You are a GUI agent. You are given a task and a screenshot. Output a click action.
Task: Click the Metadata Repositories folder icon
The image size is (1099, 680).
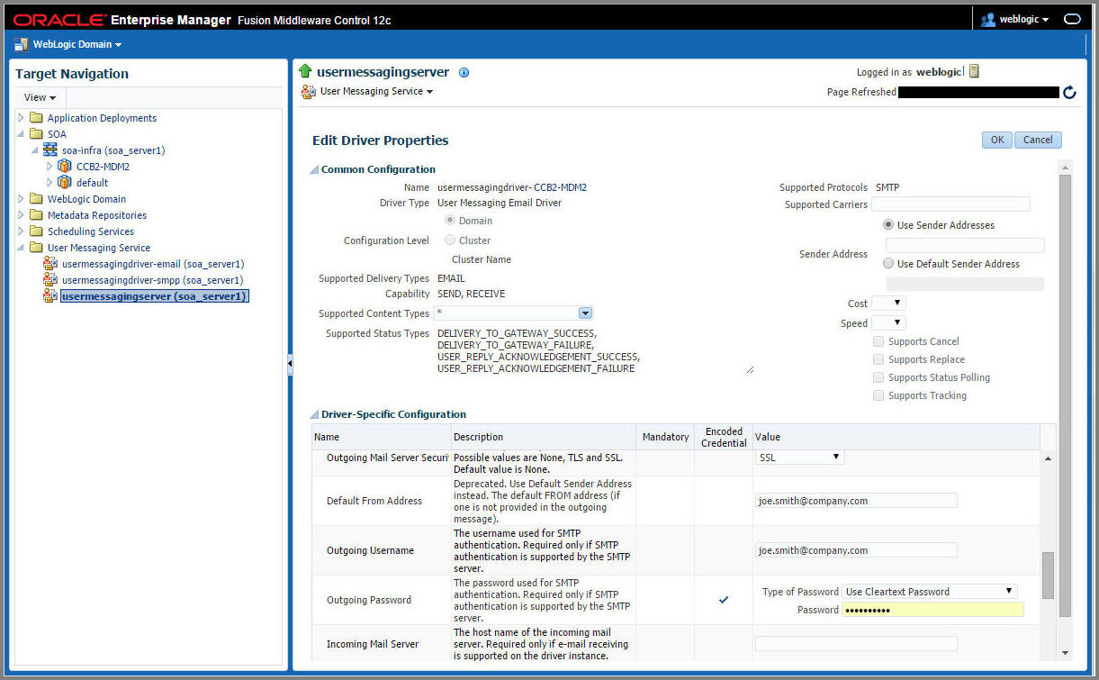pyautogui.click(x=36, y=215)
